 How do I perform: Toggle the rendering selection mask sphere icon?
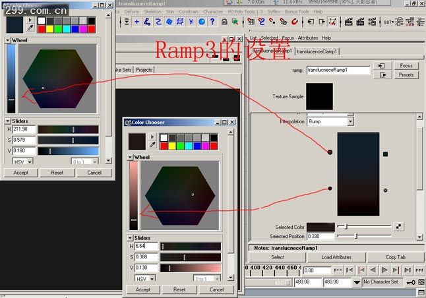[x=202, y=22]
